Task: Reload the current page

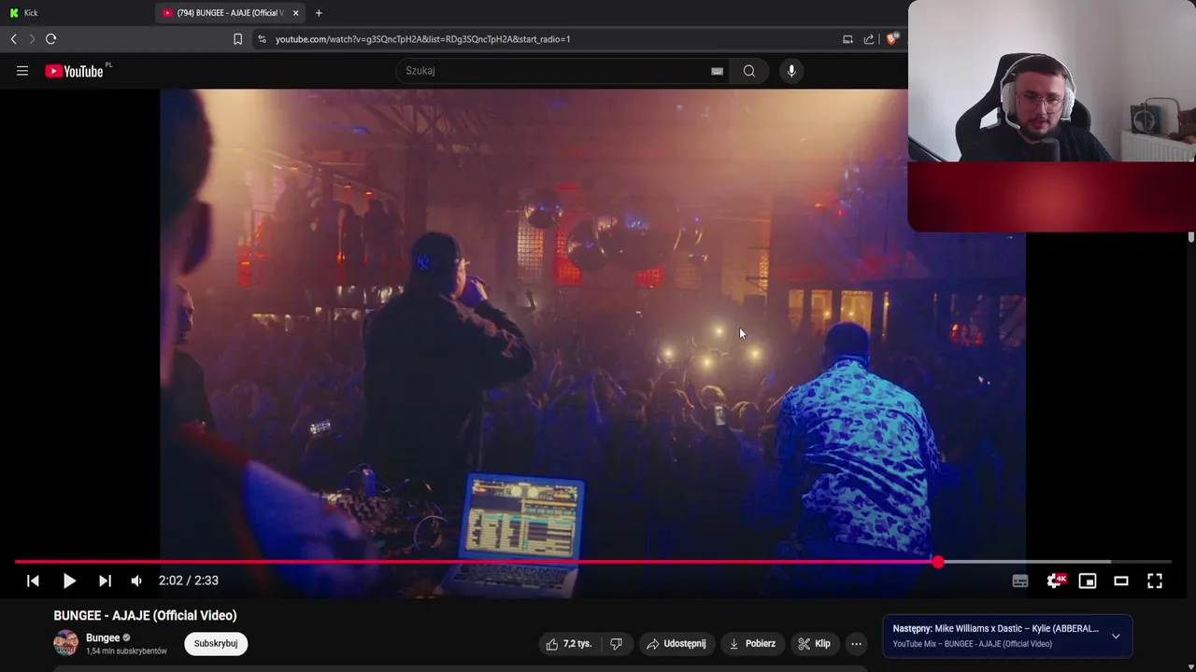Action: click(x=51, y=39)
